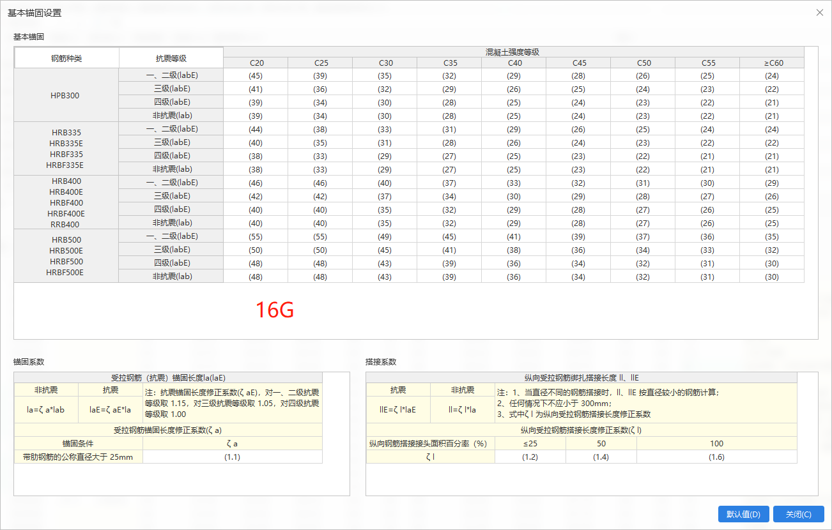Select the C50 column header

643,63
